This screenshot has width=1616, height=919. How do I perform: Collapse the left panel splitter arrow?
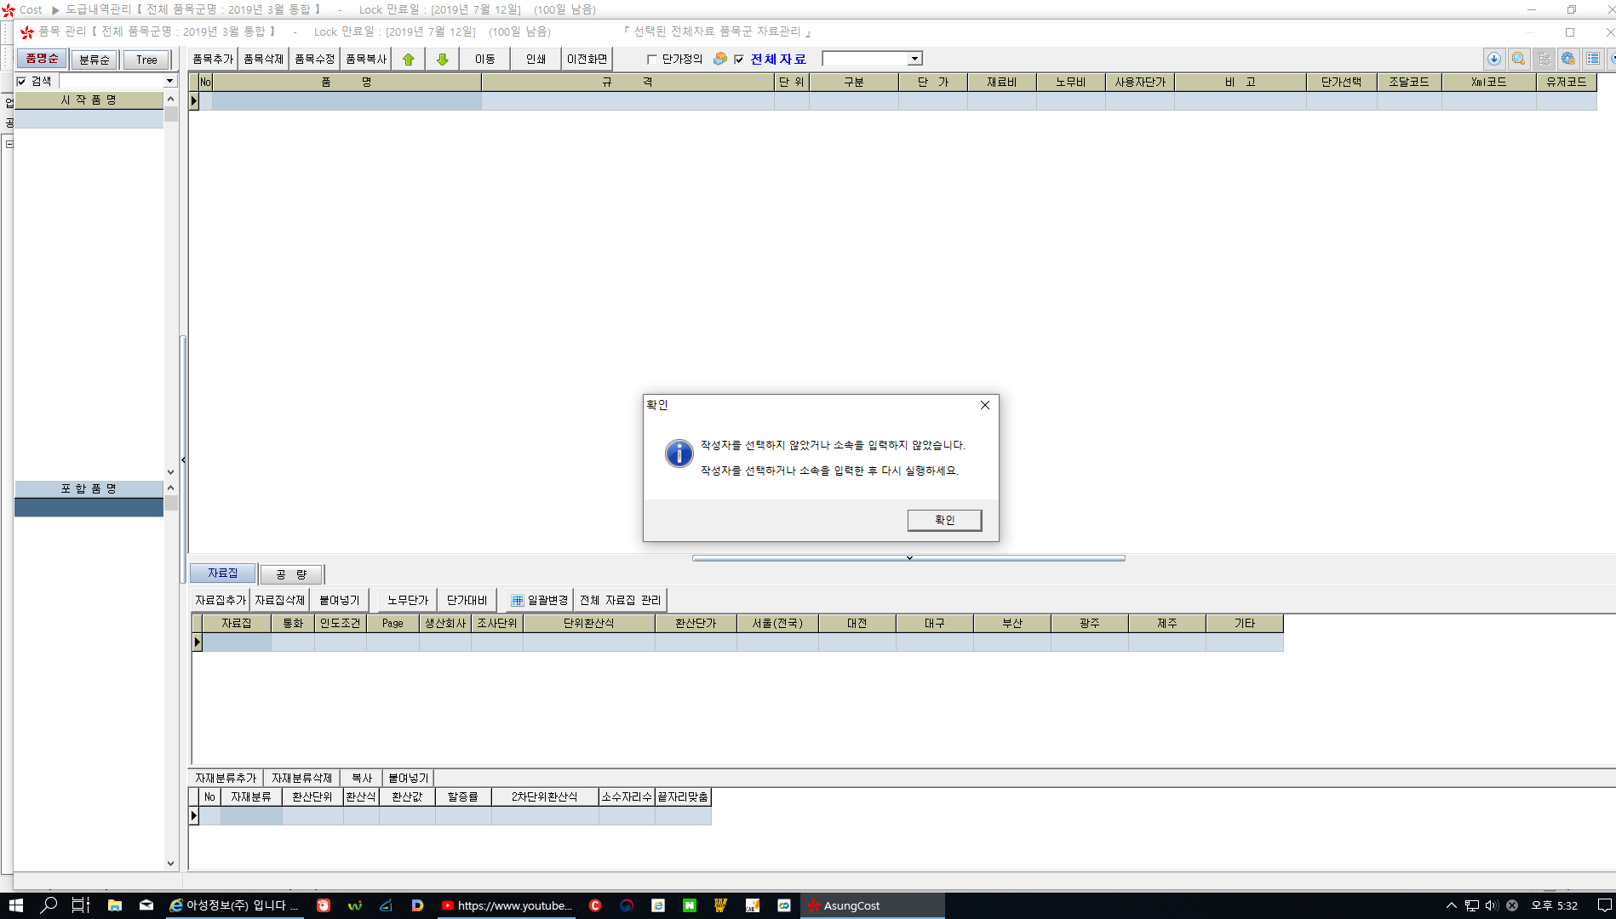(183, 460)
